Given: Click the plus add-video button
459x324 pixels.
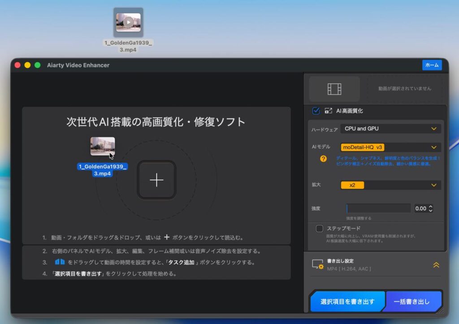Looking at the screenshot, I should [156, 180].
